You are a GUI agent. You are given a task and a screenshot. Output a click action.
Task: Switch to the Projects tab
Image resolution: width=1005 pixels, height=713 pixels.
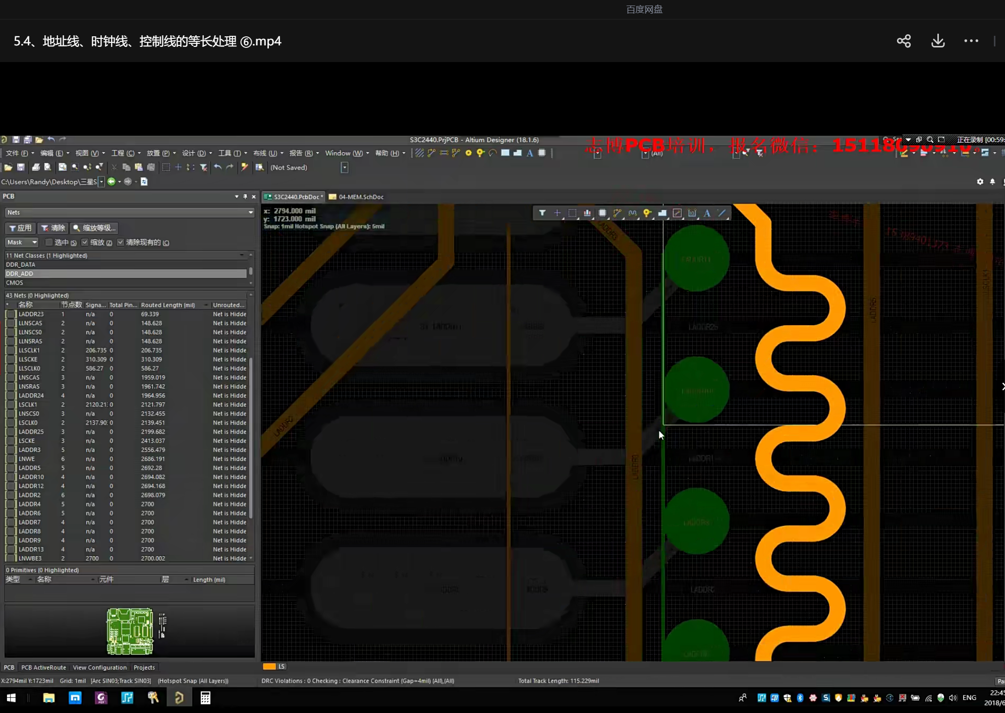point(144,668)
